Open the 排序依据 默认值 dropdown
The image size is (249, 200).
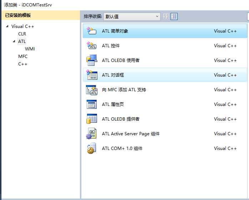132,16
